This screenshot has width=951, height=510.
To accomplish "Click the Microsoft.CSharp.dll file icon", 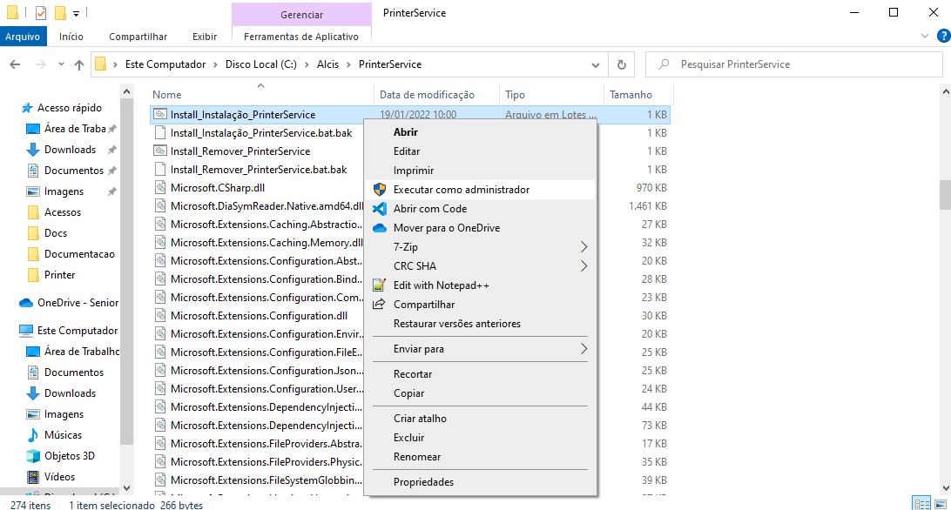I will (x=160, y=187).
